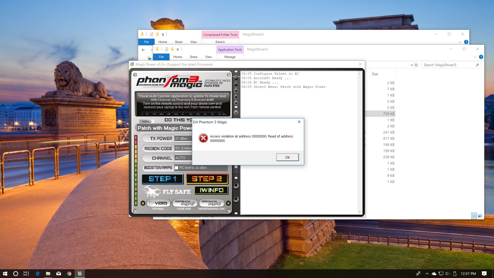Image resolution: width=494 pixels, height=278 pixels.
Task: Click the green LED beside PayPal button
Action: tap(228, 203)
